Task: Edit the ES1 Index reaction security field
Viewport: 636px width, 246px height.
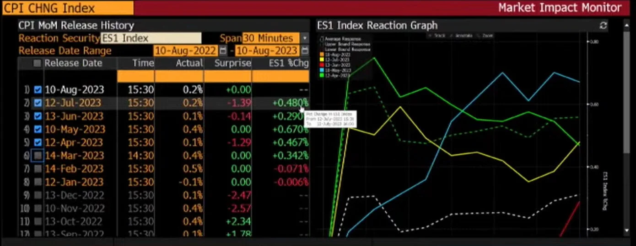Action: click(x=151, y=38)
